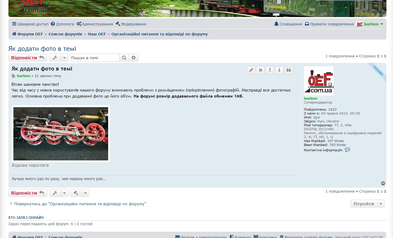This screenshot has height=238, width=393.
Task: Click the topic search magnifier button
Action: (124, 58)
